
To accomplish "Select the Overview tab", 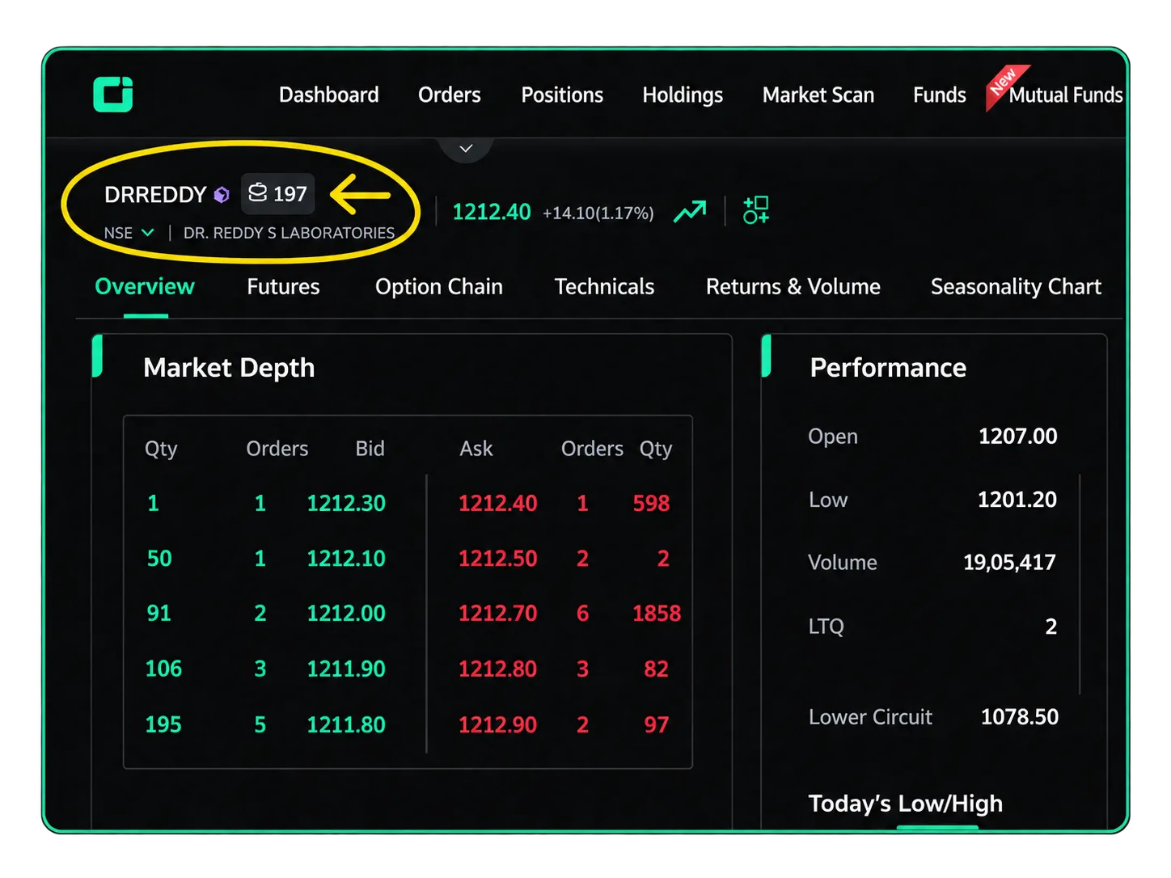I will pyautogui.click(x=145, y=287).
